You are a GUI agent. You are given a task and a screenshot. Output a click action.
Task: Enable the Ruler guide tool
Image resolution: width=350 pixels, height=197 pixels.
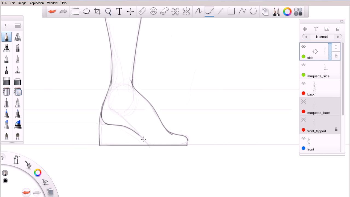pos(142,11)
